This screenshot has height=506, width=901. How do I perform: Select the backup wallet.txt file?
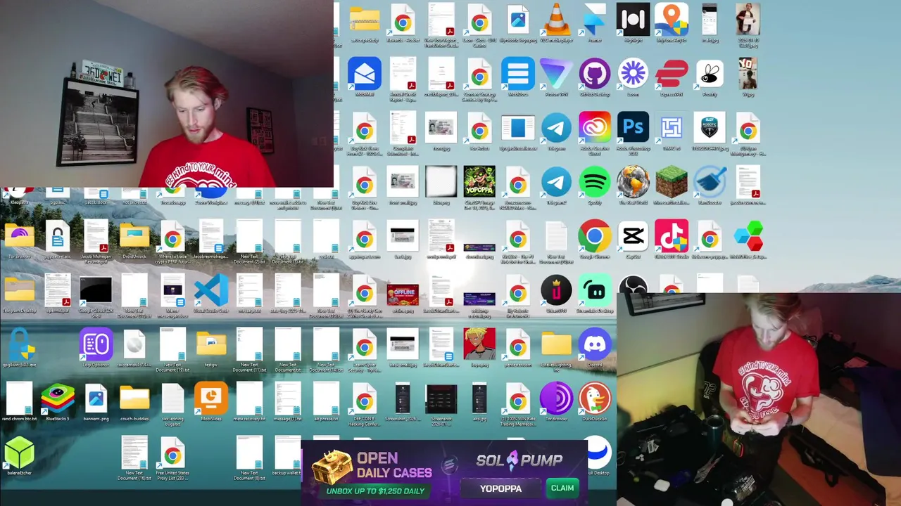(x=287, y=453)
